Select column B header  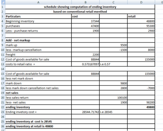tap(86, 2)
